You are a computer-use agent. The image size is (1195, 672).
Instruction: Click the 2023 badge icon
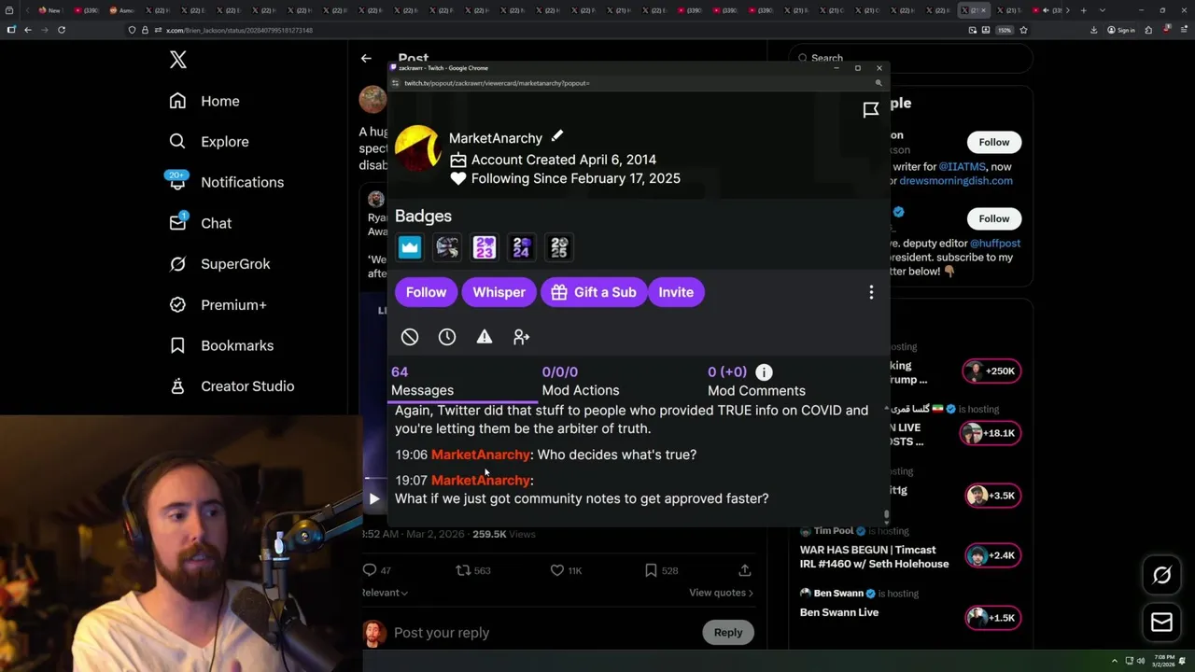click(485, 247)
